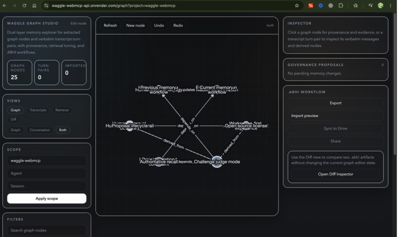Click the Share button
Viewport: 398px width, 237px height.
click(x=335, y=141)
